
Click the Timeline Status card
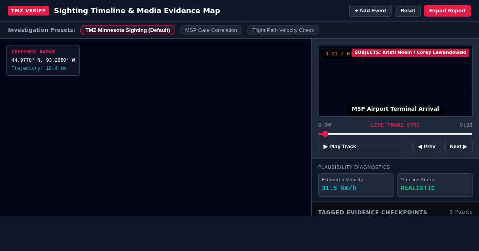tap(435, 185)
